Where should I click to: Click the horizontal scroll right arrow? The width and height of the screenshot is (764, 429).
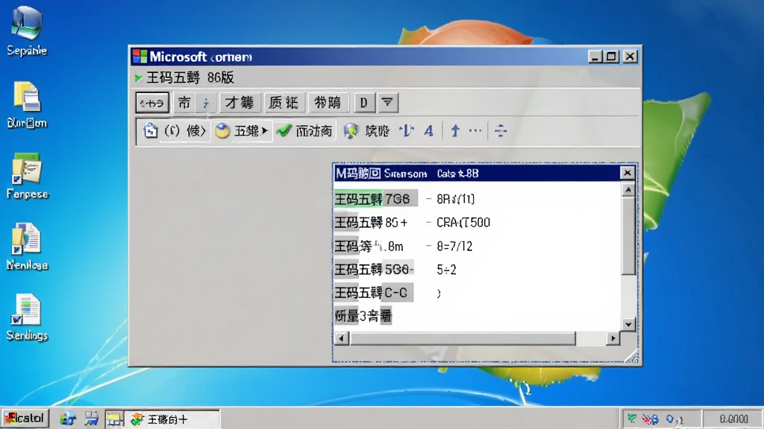click(x=613, y=338)
